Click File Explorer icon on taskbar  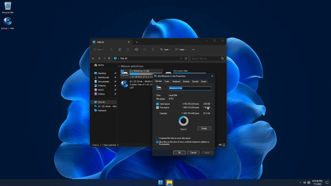click(x=169, y=182)
